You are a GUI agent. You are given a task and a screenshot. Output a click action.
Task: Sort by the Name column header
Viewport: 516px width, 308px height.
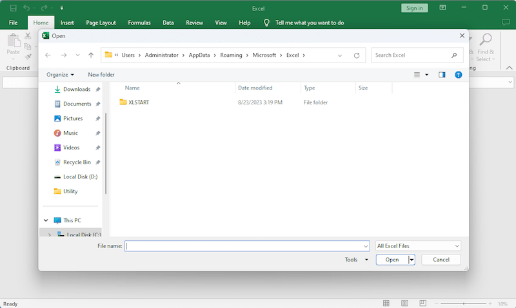click(x=132, y=88)
